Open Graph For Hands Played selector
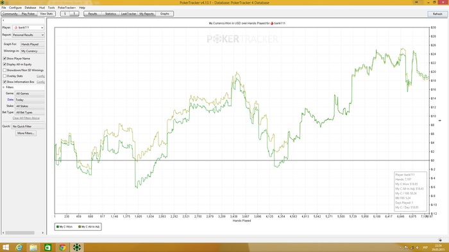The width and height of the screenshot is (449, 252). (x=33, y=44)
